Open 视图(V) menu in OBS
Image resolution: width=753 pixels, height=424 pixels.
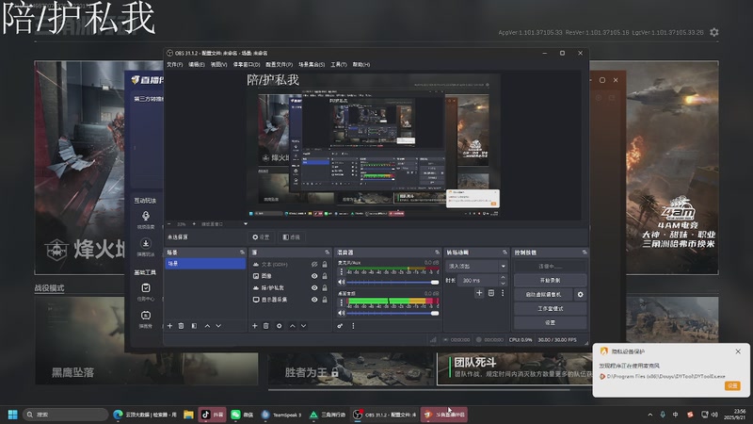pos(218,64)
